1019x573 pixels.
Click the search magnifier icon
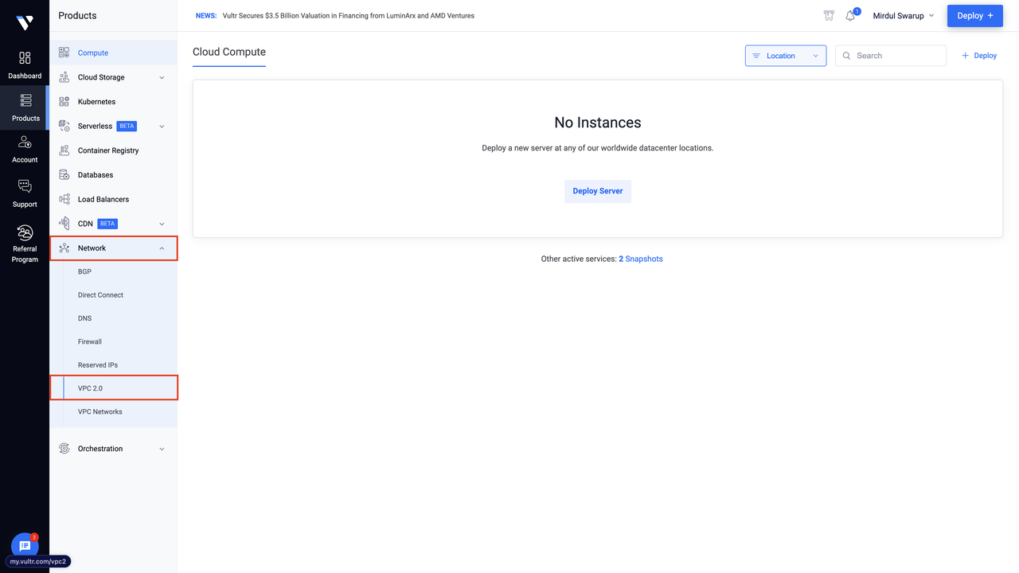pyautogui.click(x=847, y=56)
